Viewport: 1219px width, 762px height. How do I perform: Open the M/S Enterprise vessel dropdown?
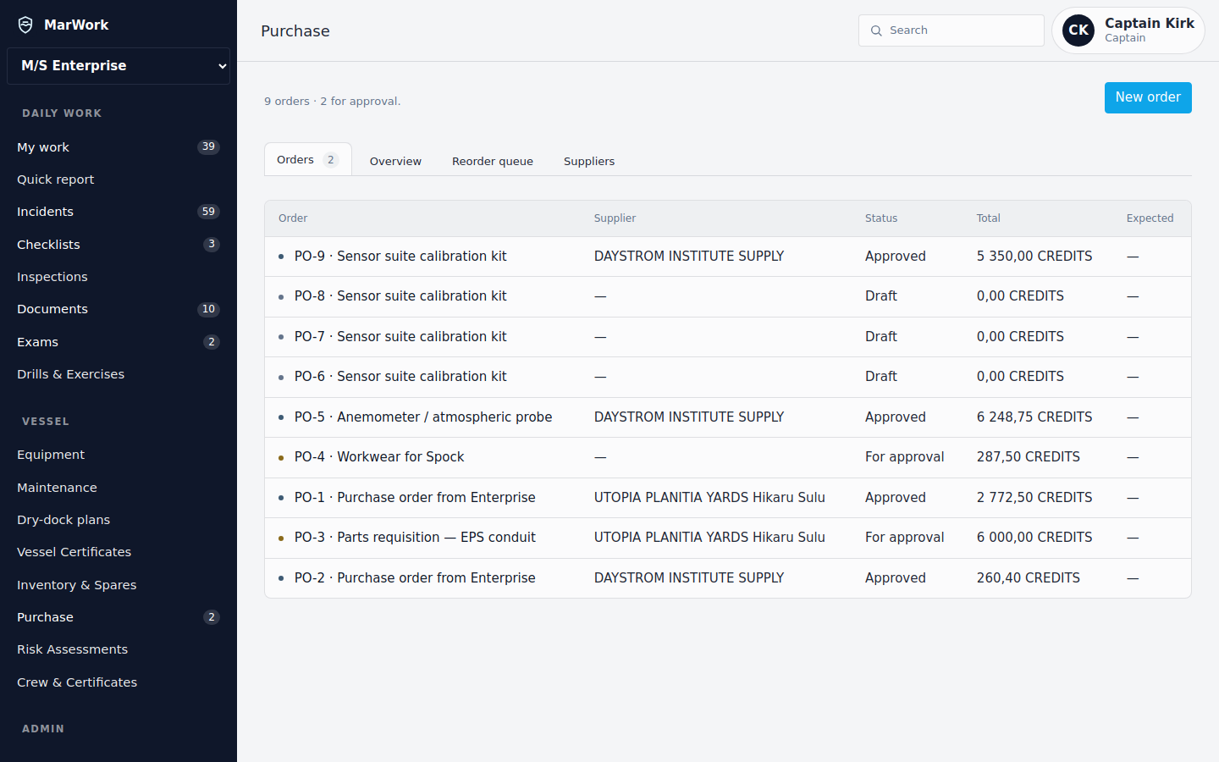119,66
